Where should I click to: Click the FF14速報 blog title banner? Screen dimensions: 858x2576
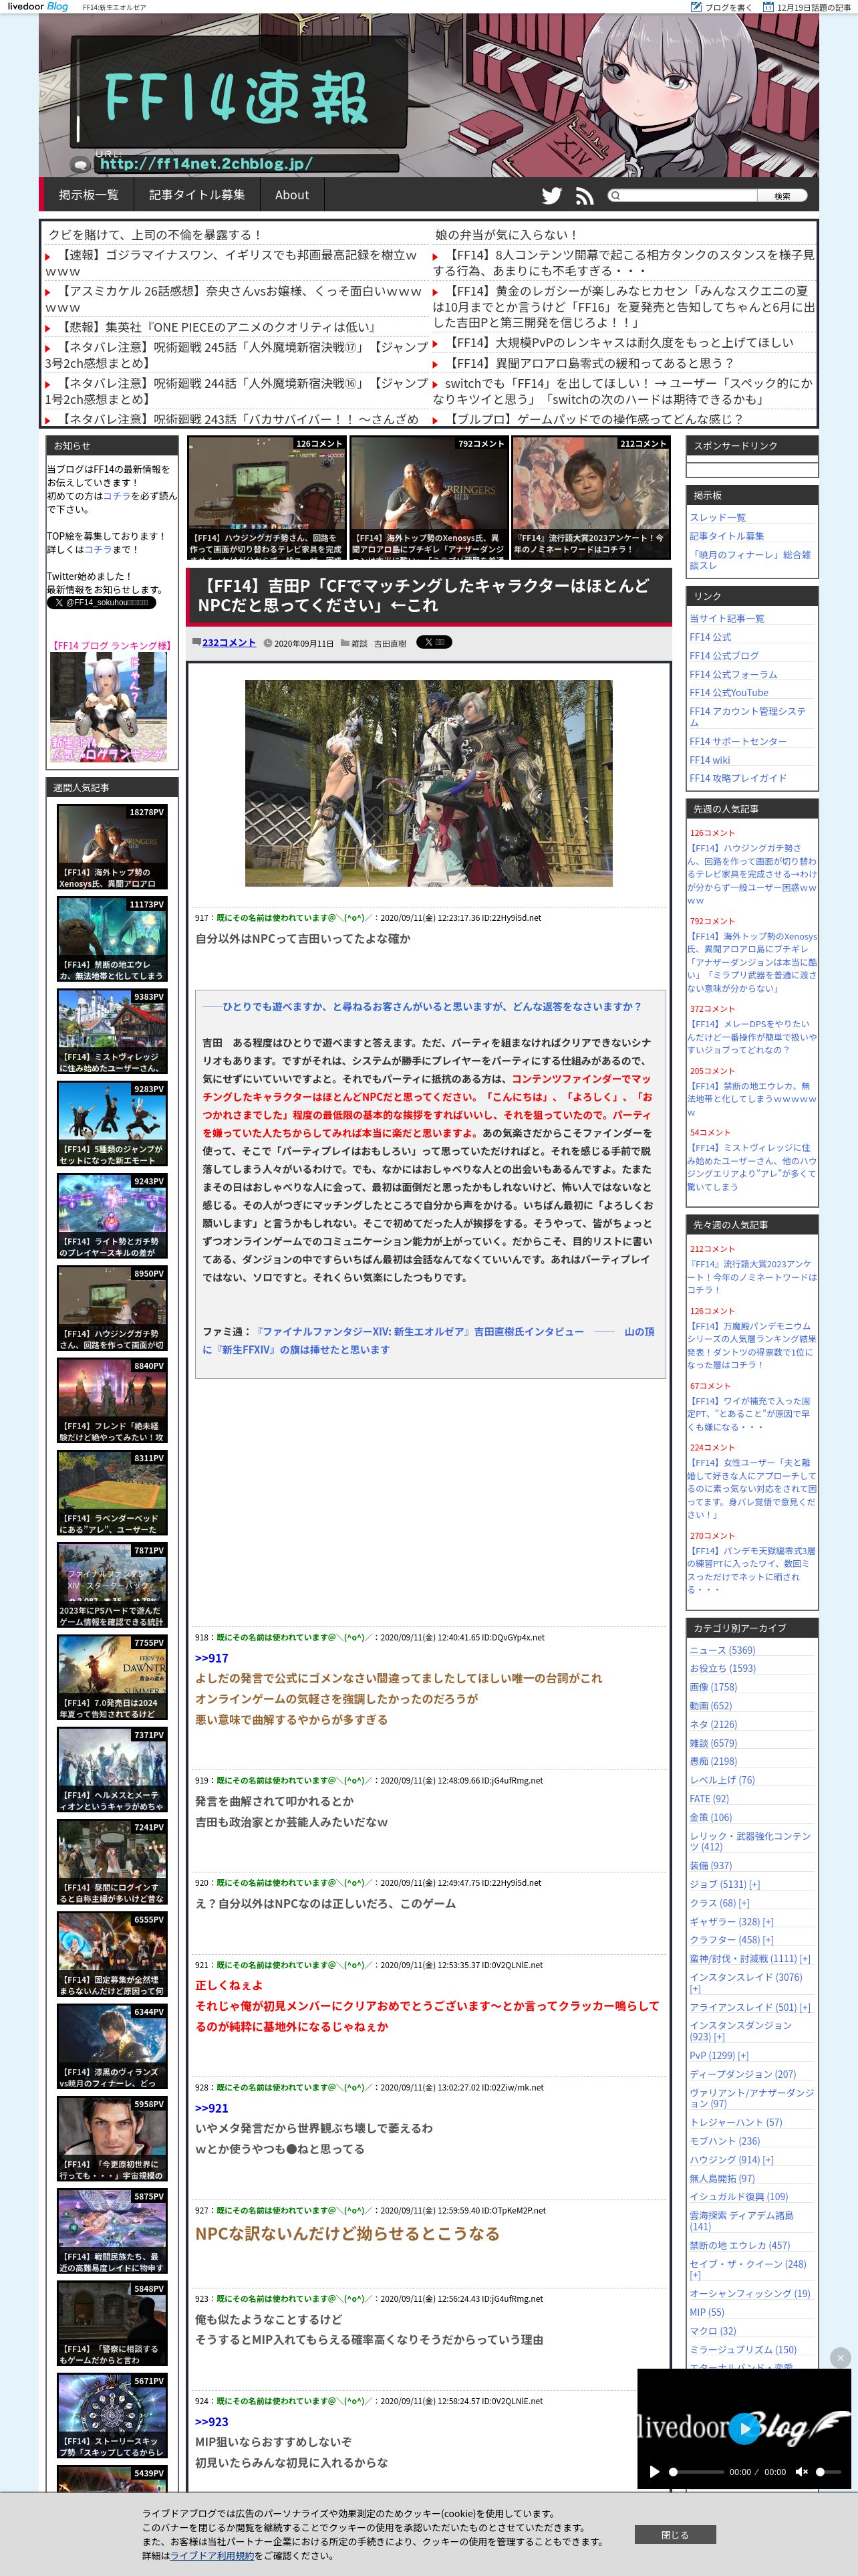pos(237,99)
